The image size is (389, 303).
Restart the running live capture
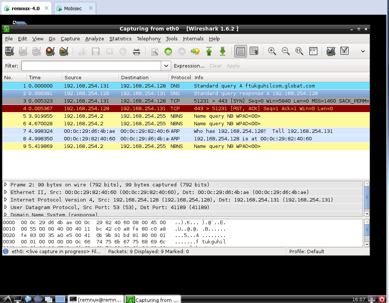pos(64,51)
